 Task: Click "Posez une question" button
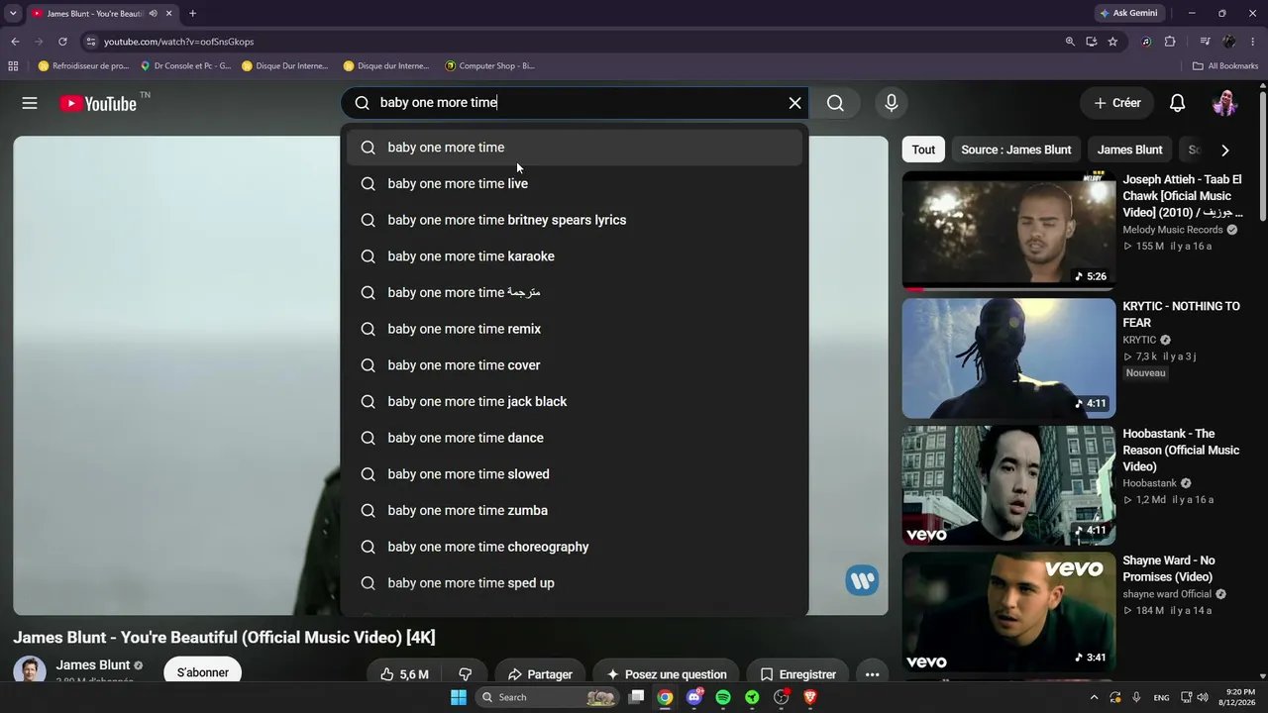pyautogui.click(x=667, y=674)
